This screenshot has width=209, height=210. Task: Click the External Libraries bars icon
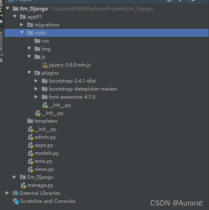(x=16, y=193)
